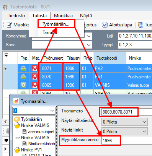Image resolution: width=152 pixels, height=156 pixels.
Task: Open the grid column filter menu icon
Action: (x=6, y=55)
